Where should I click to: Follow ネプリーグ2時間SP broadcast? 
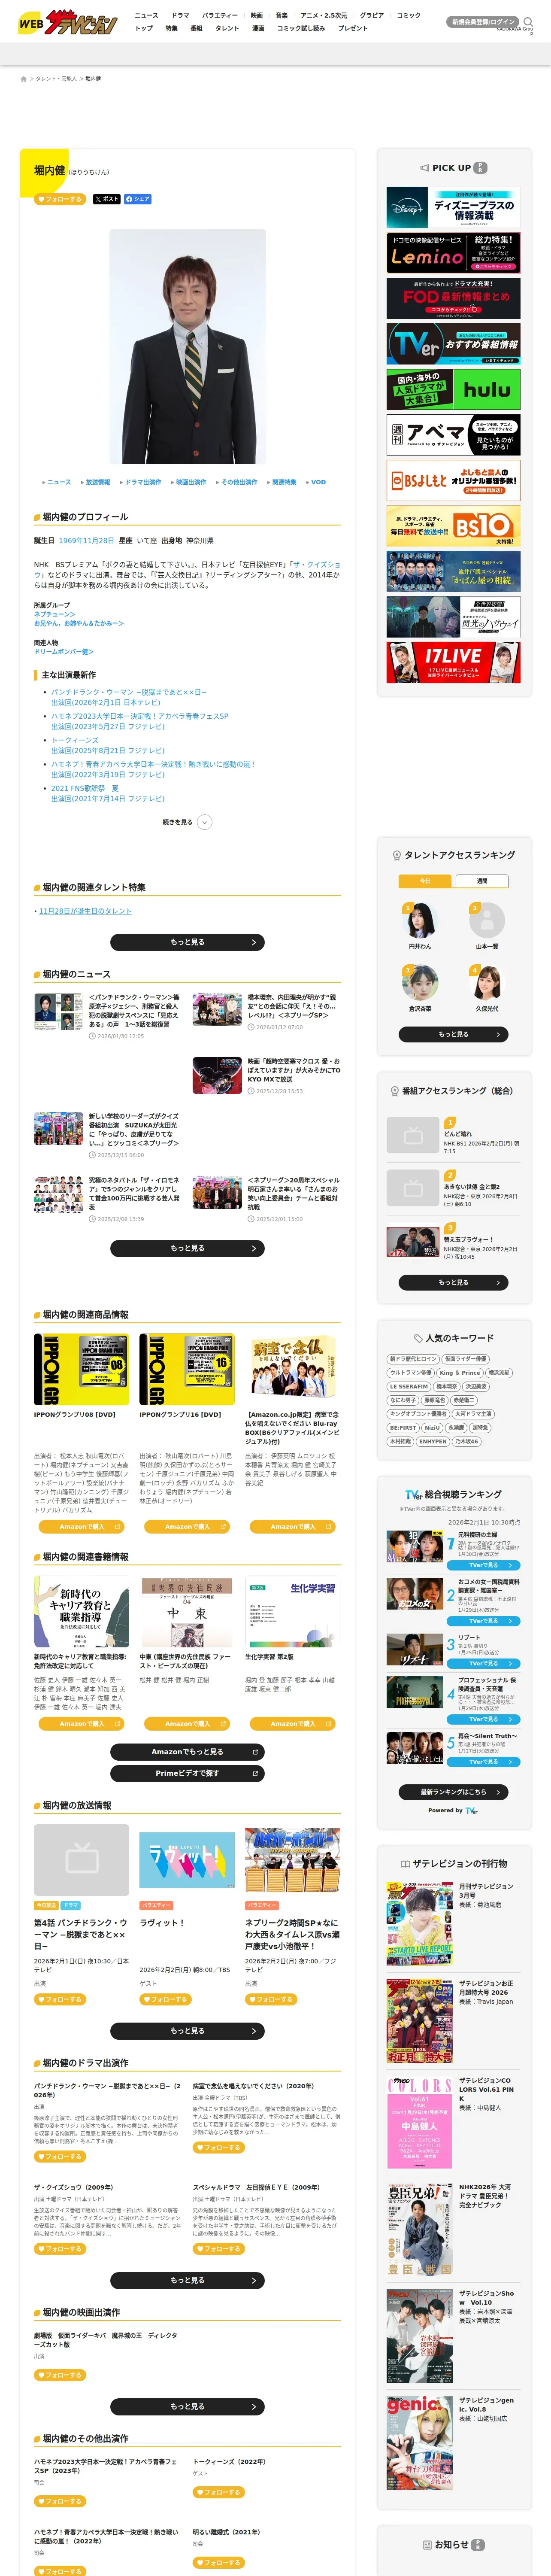[x=271, y=1999]
